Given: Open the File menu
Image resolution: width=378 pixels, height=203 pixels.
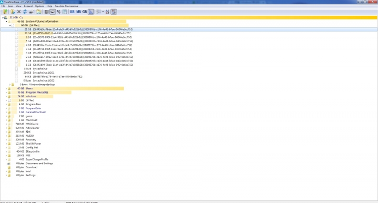Looking at the screenshot, I should pos(3,6).
